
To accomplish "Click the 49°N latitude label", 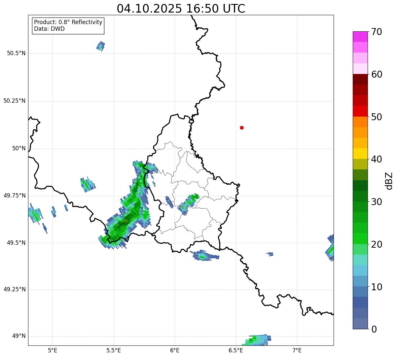I will point(19,336).
